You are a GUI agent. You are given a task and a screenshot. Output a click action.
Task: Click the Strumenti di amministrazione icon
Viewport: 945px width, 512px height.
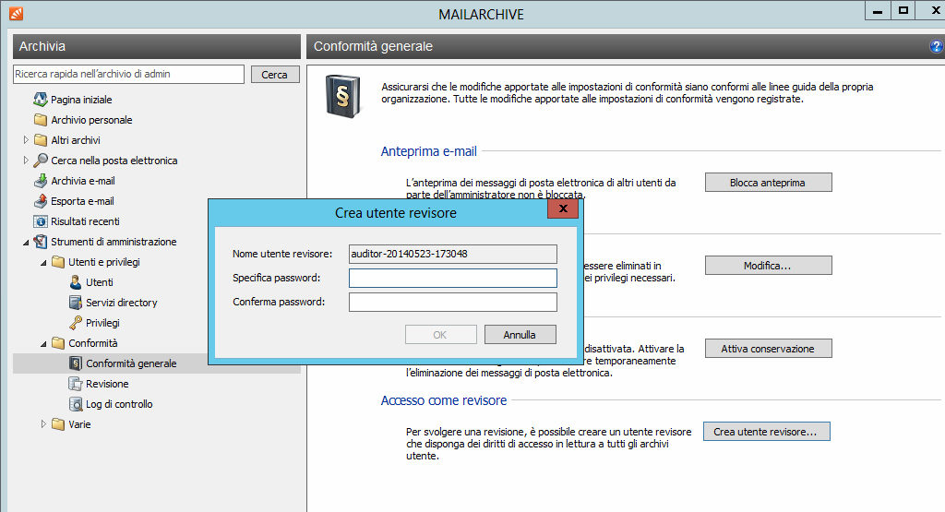[41, 242]
